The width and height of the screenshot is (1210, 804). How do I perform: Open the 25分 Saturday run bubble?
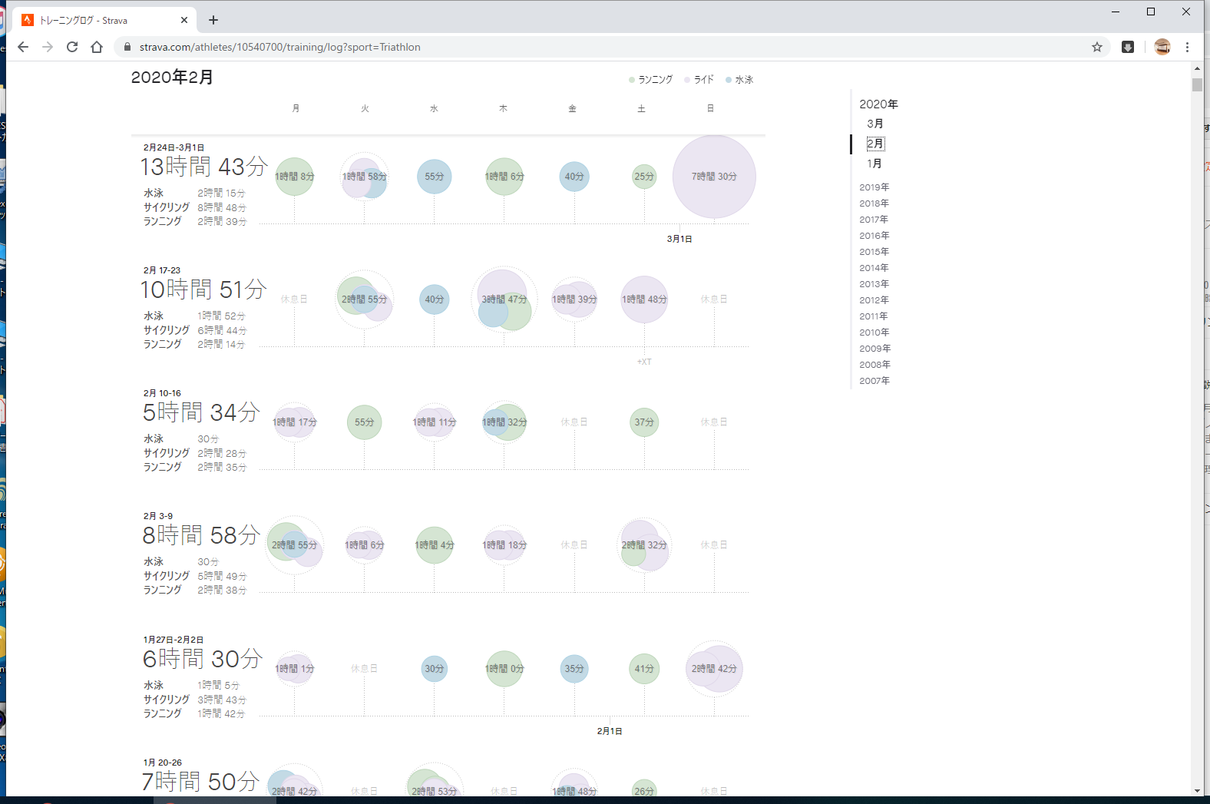pos(644,177)
